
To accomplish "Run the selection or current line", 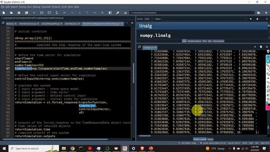I will (57, 13).
